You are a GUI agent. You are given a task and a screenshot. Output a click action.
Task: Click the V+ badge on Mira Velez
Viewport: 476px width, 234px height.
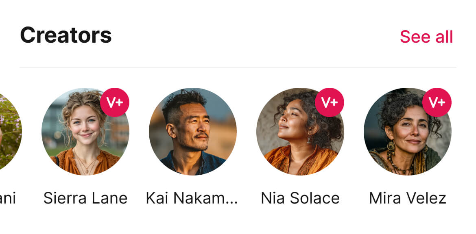pyautogui.click(x=437, y=102)
